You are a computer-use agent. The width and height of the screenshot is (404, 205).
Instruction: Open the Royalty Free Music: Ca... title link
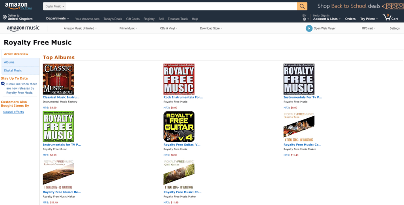[302, 144]
